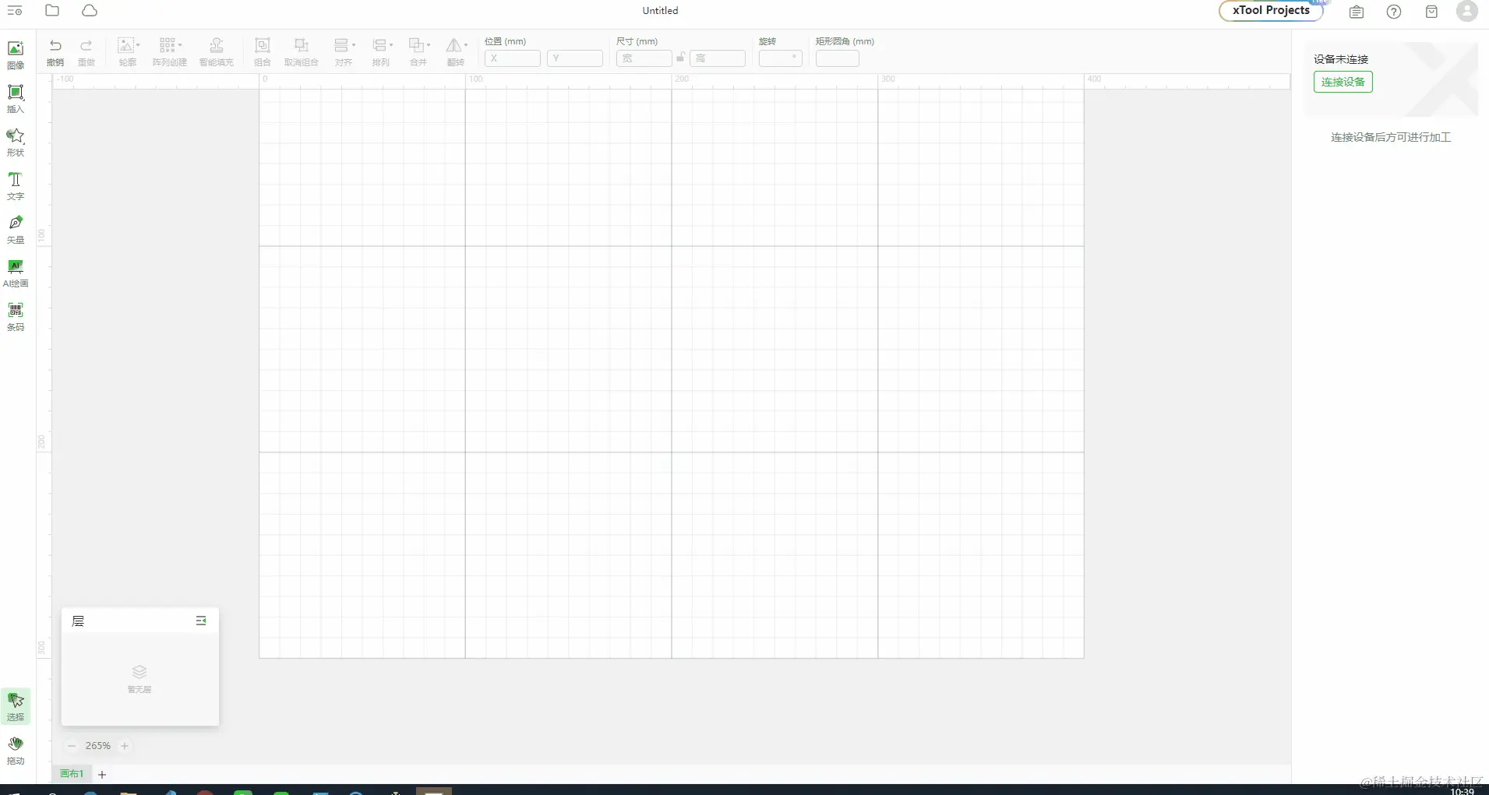The height and width of the screenshot is (795, 1489).
Task: Select the Vector (矢量) pen tool
Action: (x=16, y=229)
